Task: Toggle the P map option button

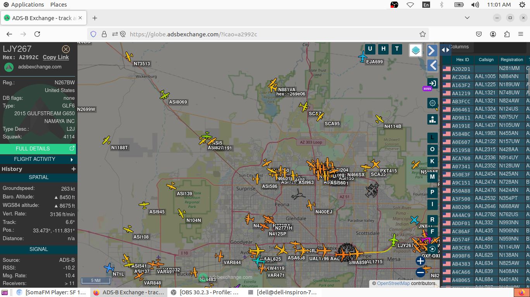Action: click(432, 192)
